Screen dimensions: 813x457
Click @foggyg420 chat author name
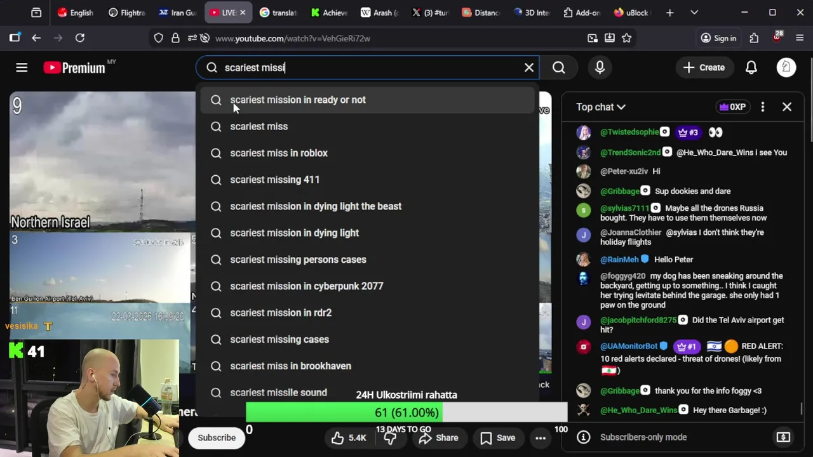click(622, 276)
